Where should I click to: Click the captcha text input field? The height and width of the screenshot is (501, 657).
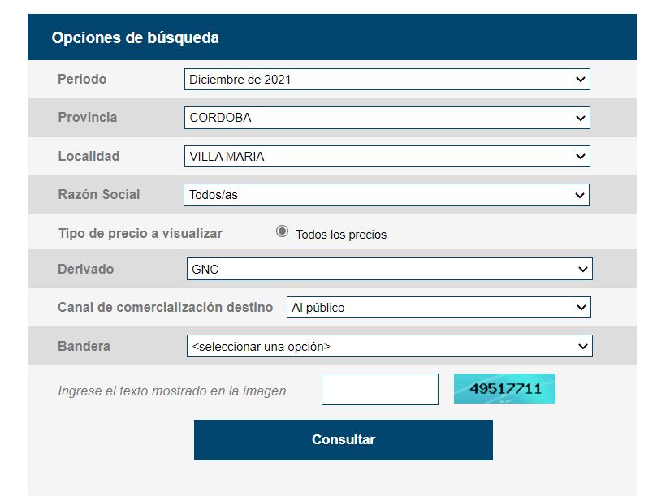[x=379, y=389]
